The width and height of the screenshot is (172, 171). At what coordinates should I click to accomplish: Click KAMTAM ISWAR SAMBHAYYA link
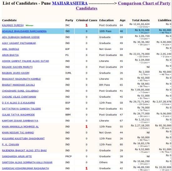[x=20, y=121]
